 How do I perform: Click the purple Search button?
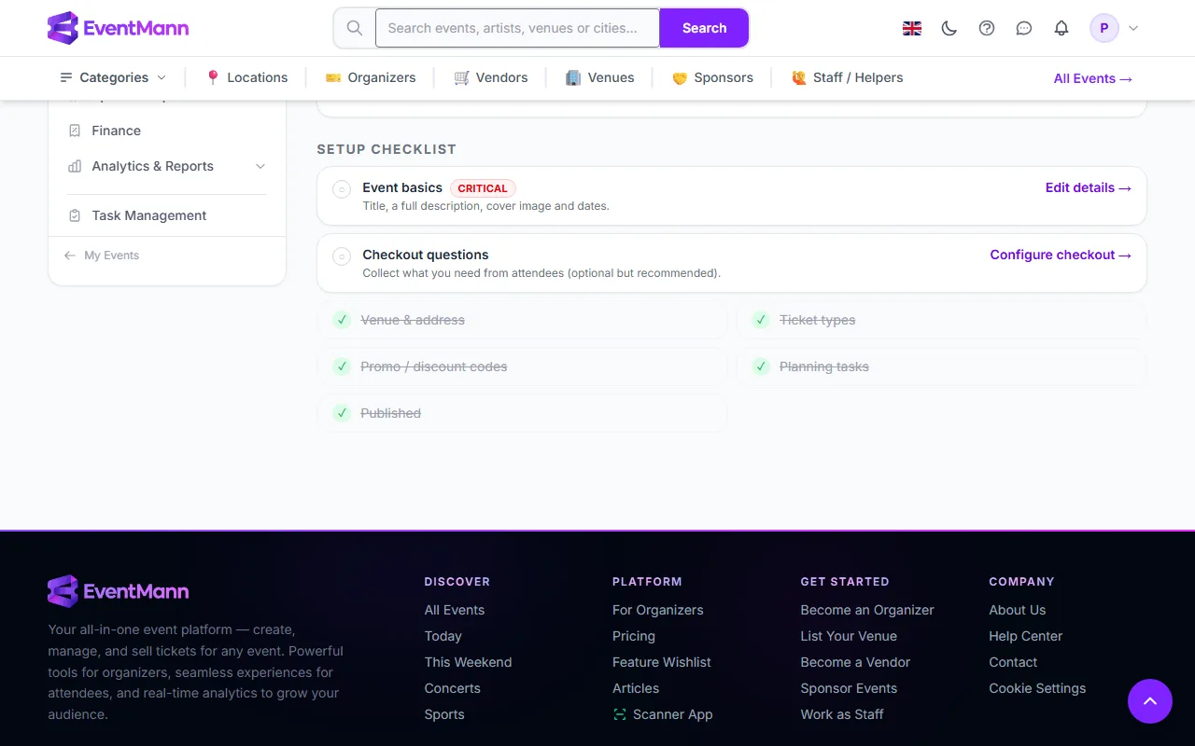pos(704,28)
